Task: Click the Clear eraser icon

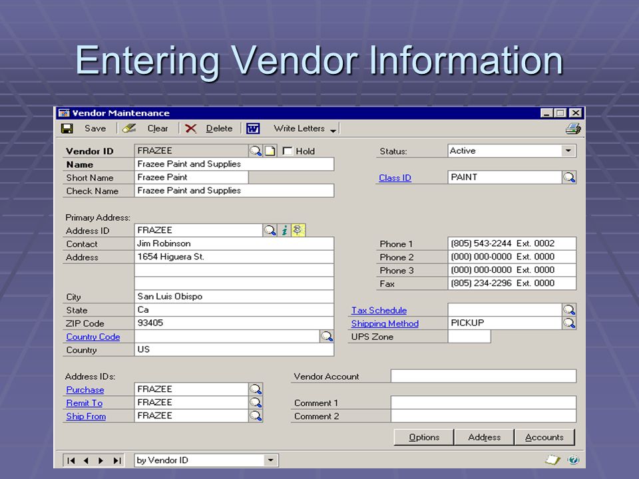Action: pyautogui.click(x=129, y=128)
